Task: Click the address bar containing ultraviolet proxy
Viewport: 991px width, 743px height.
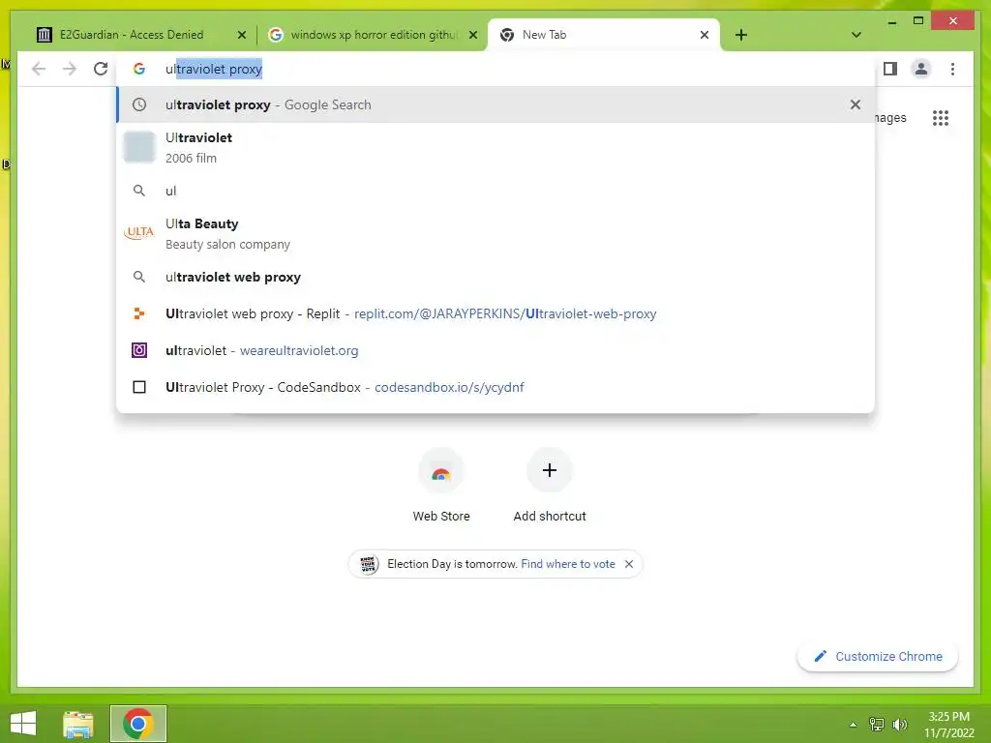Action: [x=495, y=69]
